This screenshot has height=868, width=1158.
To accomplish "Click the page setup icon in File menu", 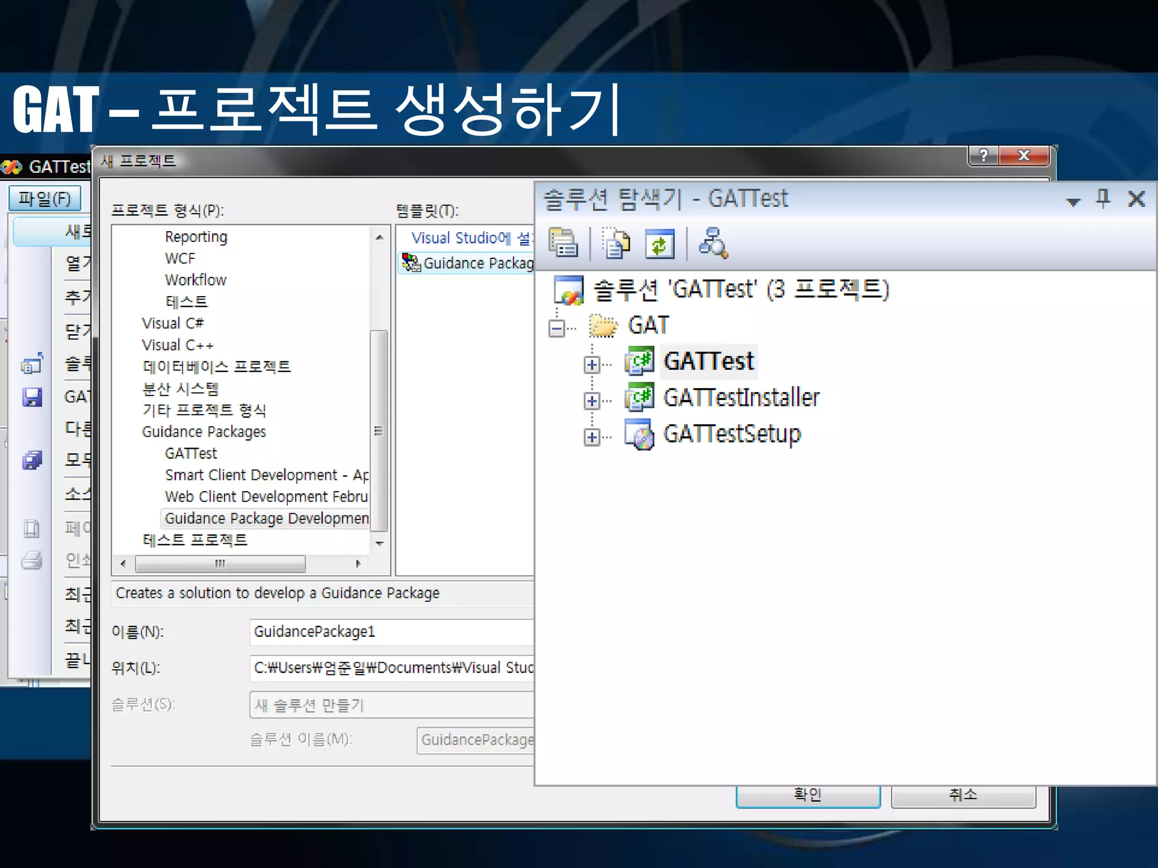I will (x=32, y=528).
